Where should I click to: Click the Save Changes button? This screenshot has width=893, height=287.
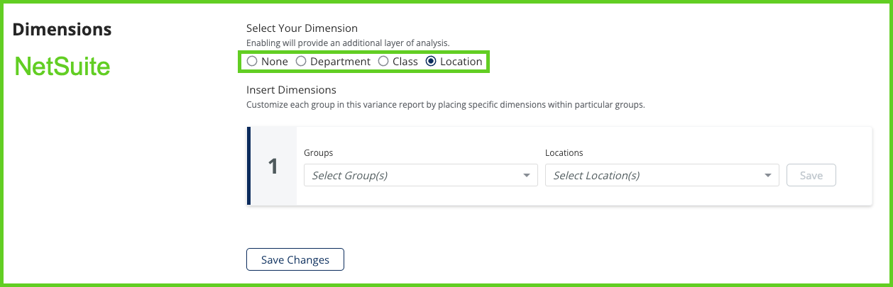295,259
